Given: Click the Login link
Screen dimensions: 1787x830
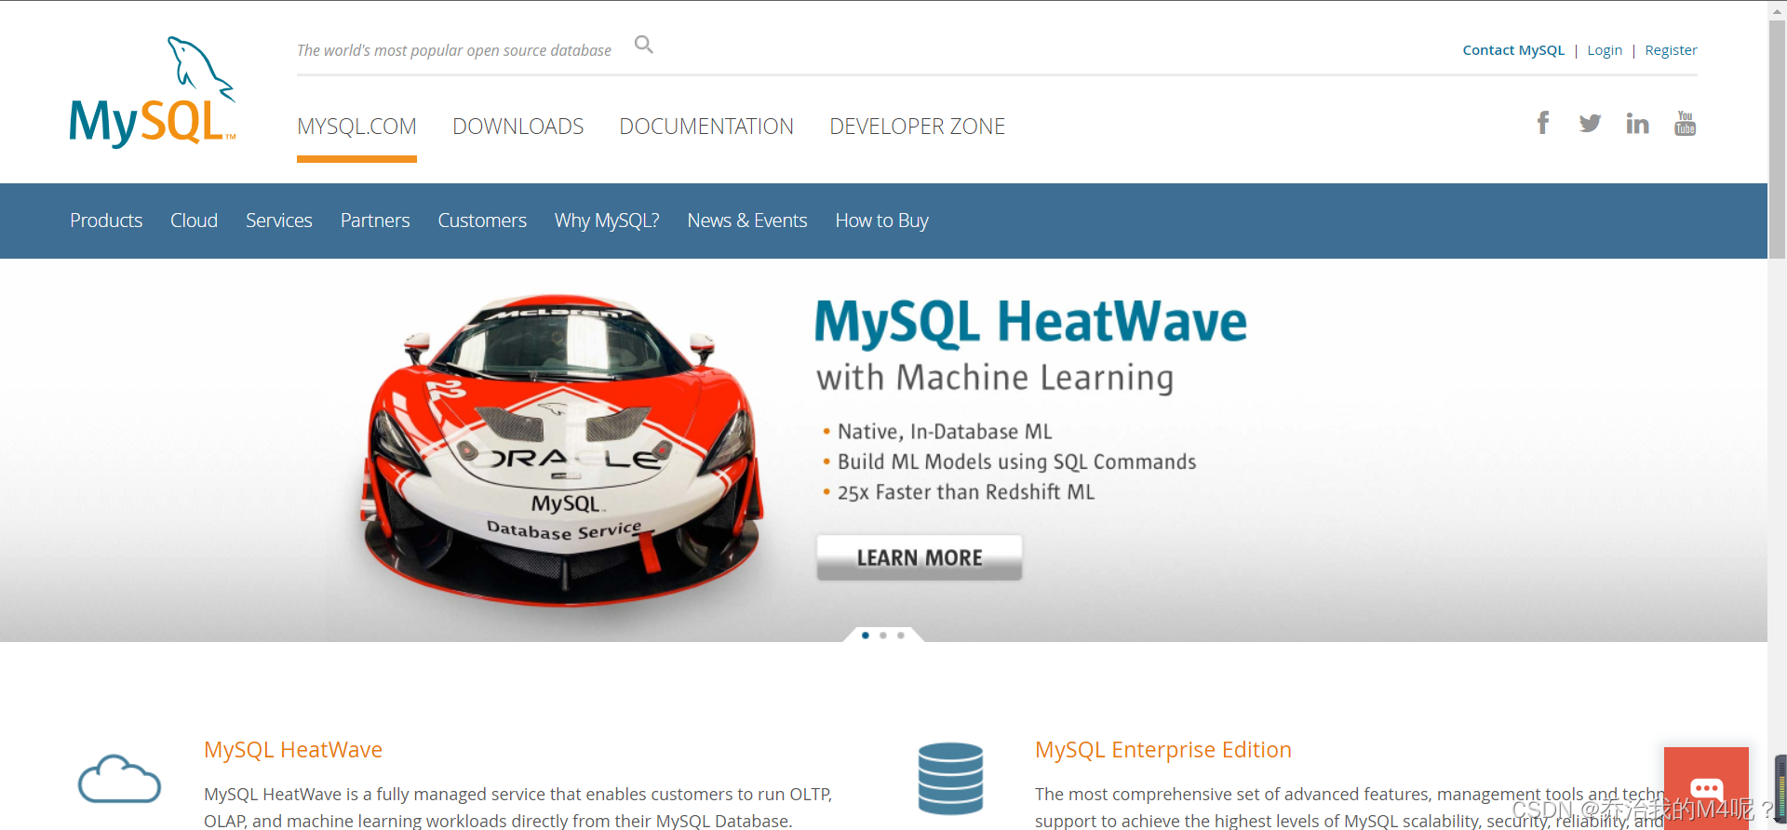Looking at the screenshot, I should coord(1605,50).
